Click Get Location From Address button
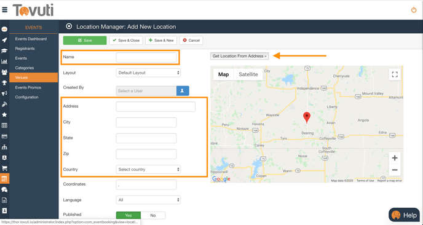423x225 pixels. 239,56
